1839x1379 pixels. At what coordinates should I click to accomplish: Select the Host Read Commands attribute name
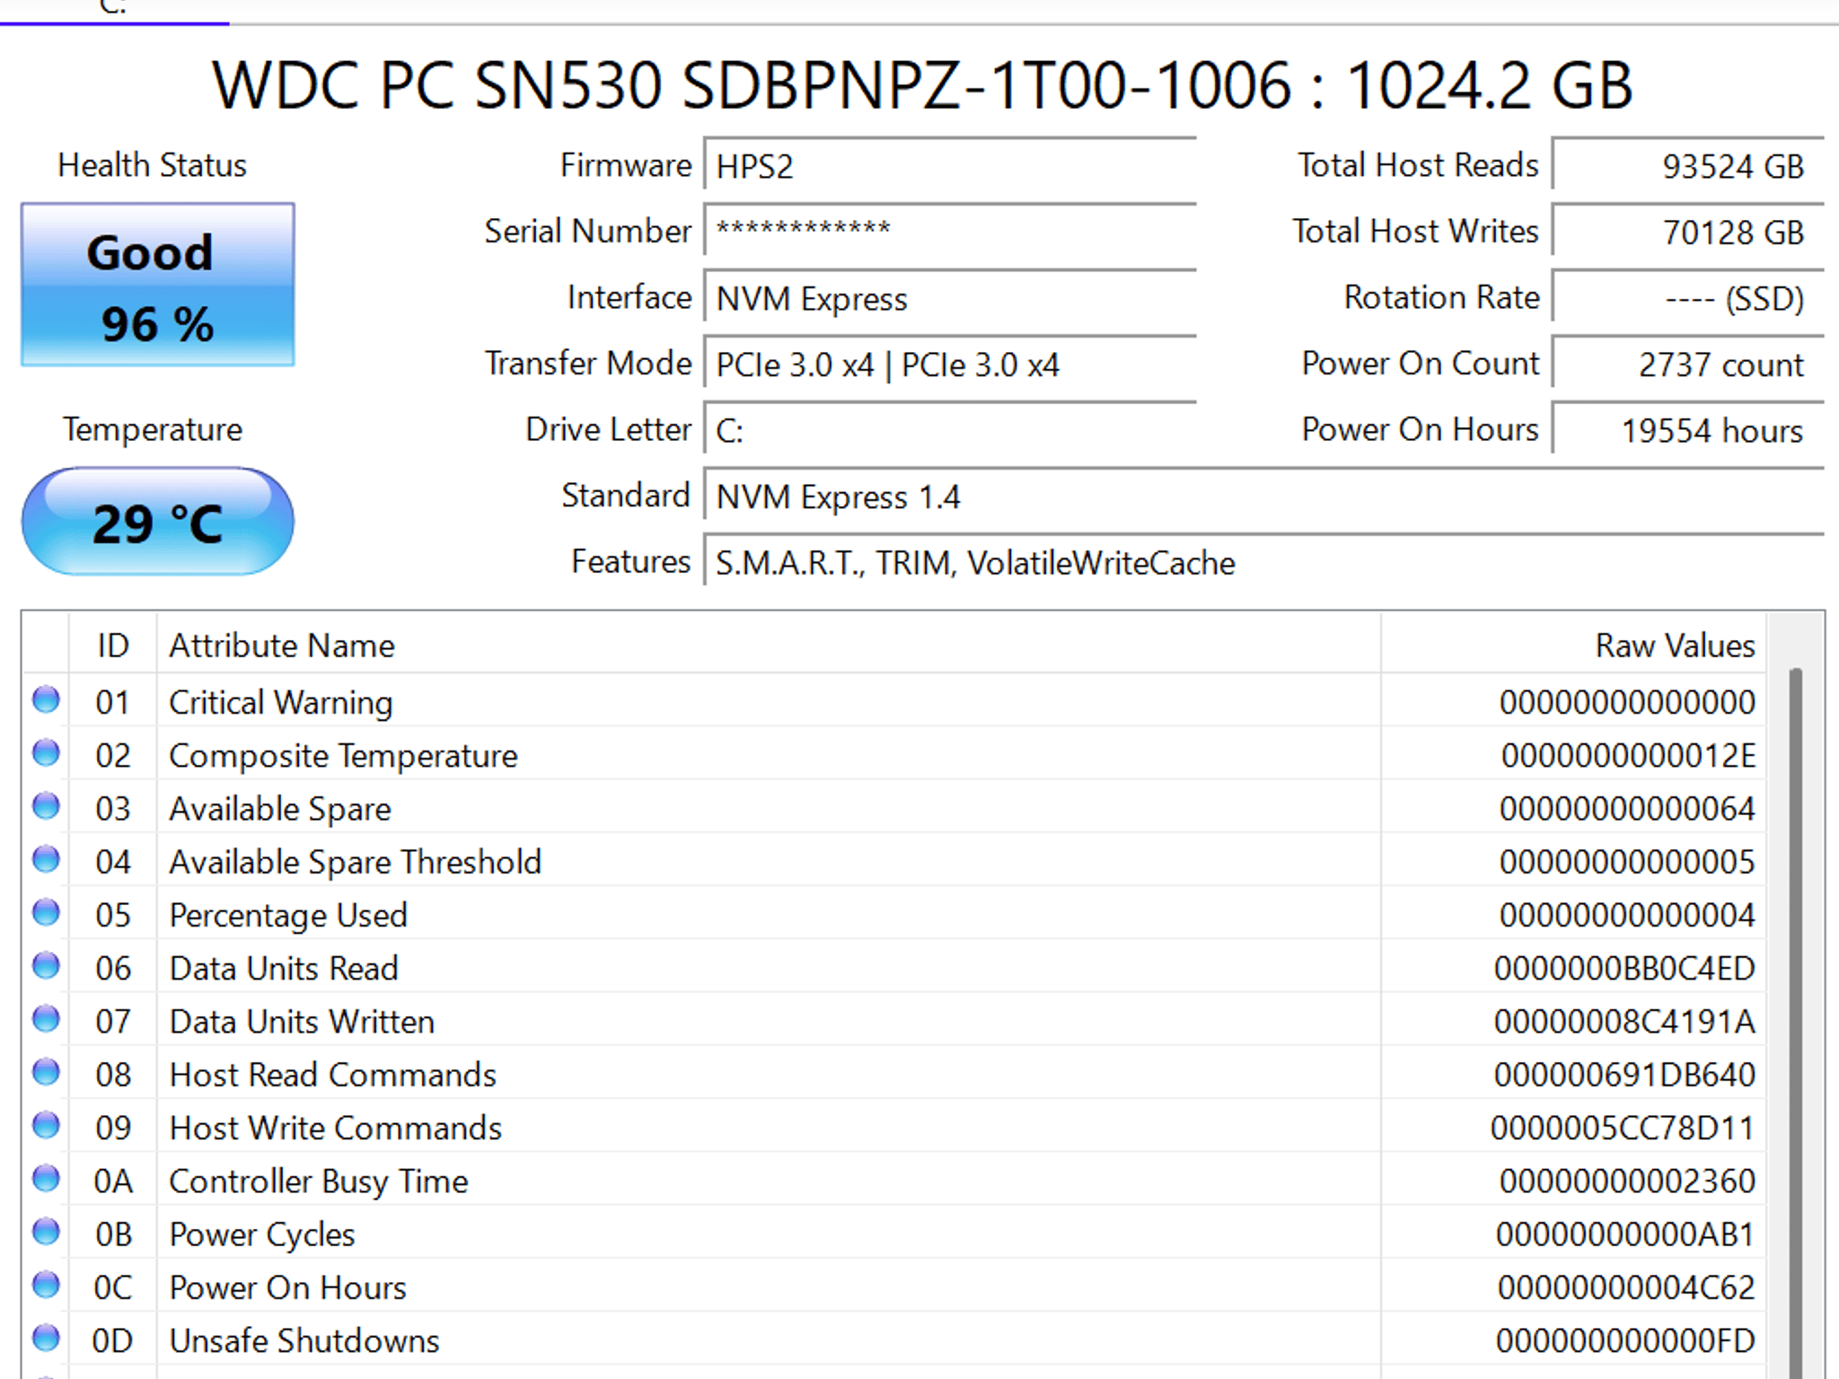(333, 1075)
